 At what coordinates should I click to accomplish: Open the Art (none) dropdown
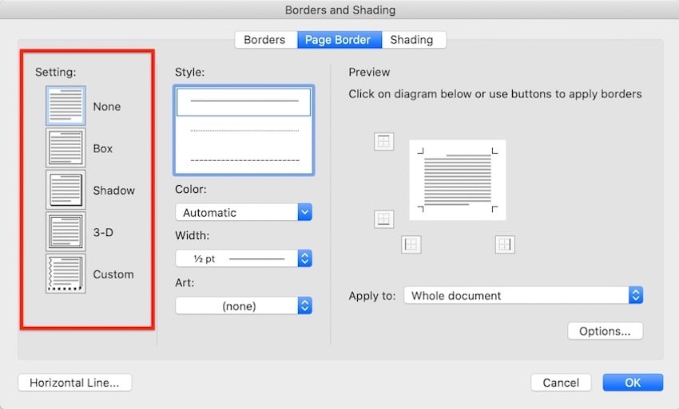[244, 305]
